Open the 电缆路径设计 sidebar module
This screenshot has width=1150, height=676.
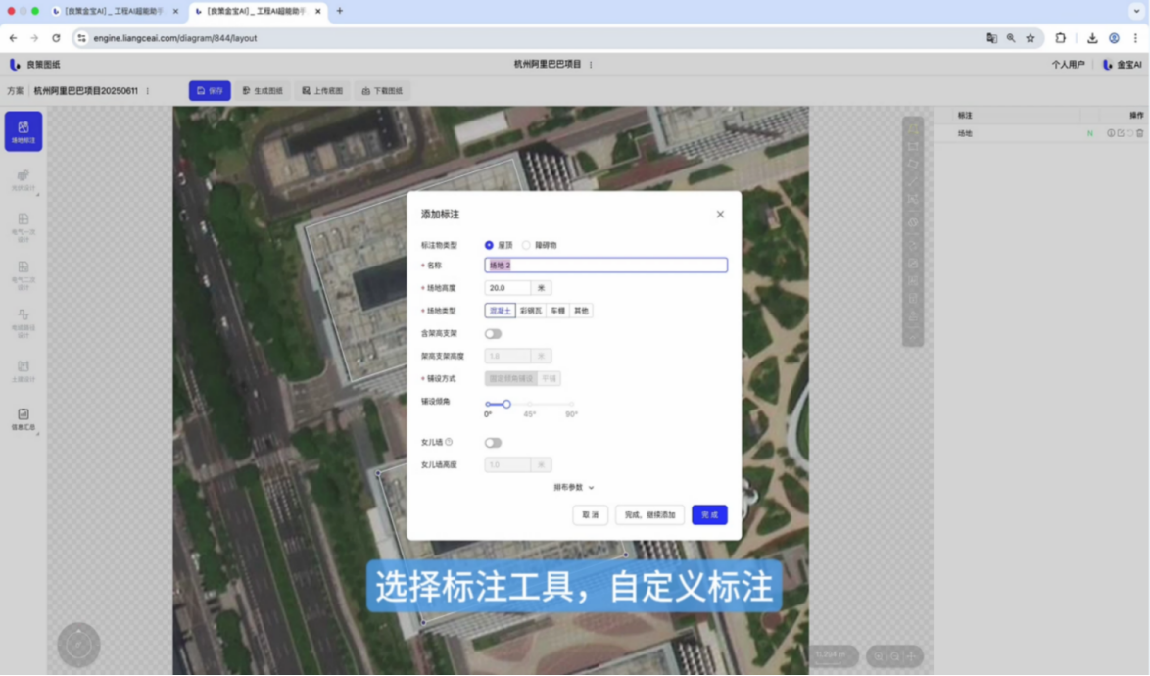(24, 322)
